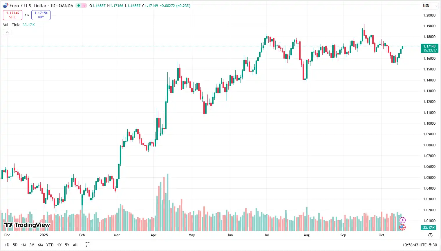This screenshot has height=251, width=441.
Task: Open the US economic events flag icon
Action: (402, 227)
